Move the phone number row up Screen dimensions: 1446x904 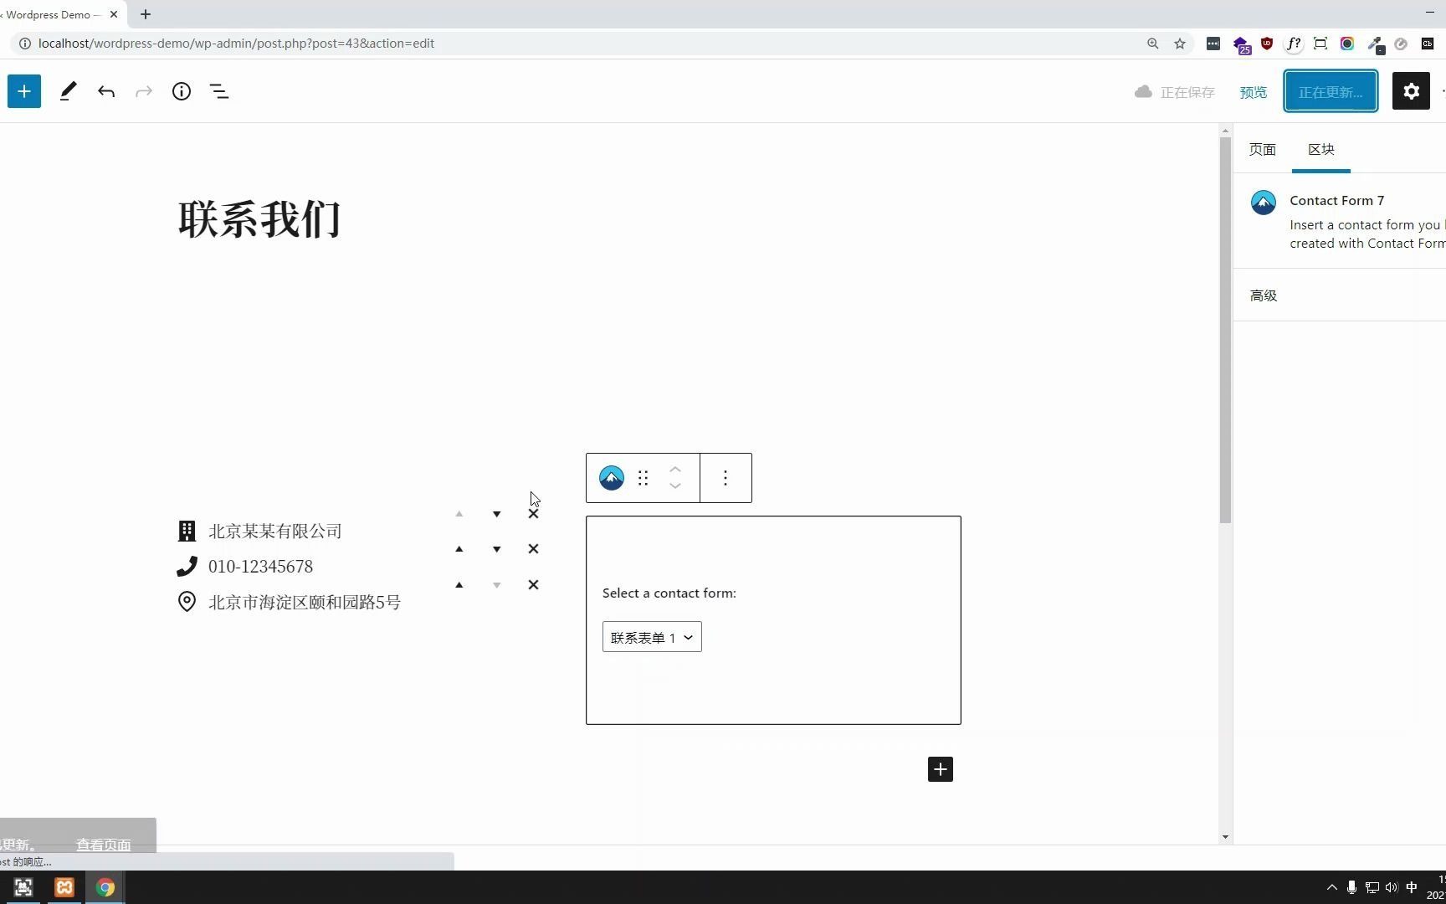[459, 549]
